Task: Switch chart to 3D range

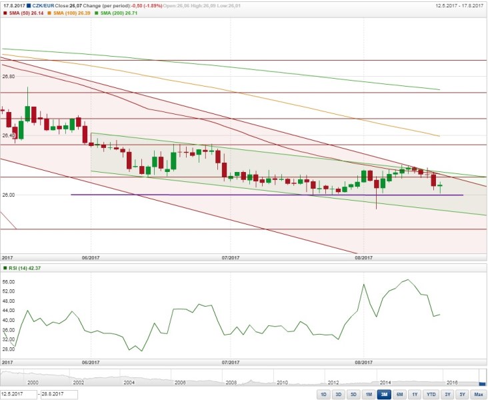Action: pos(339,395)
